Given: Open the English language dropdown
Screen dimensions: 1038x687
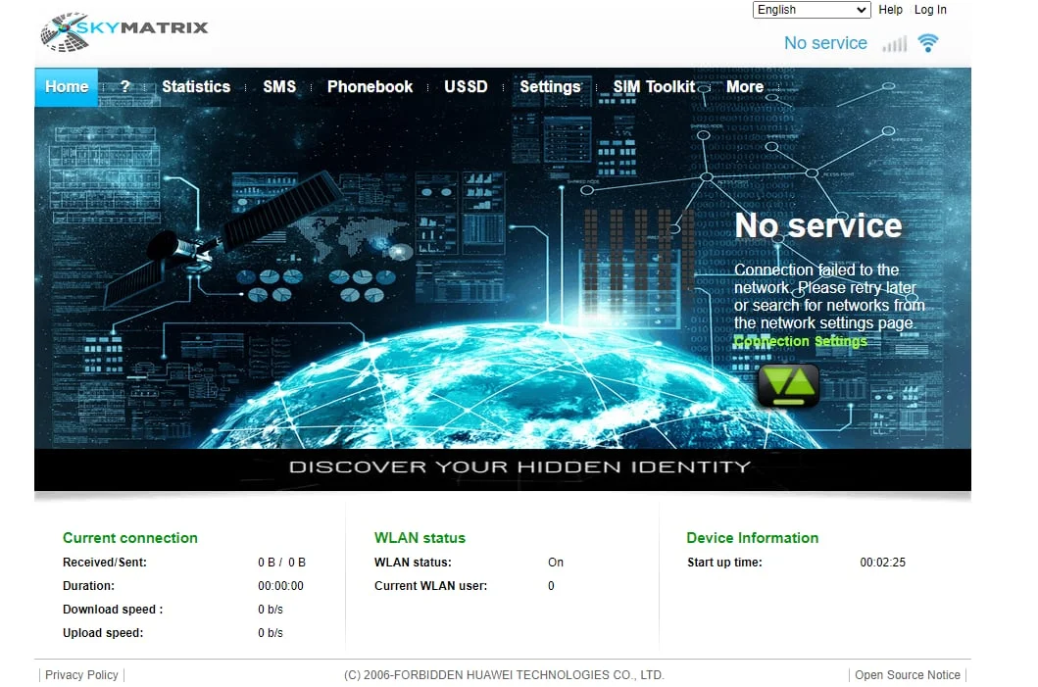Looking at the screenshot, I should tap(812, 10).
